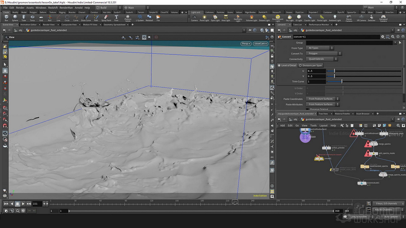
Task: Create a Point Light
Action: 204,18
